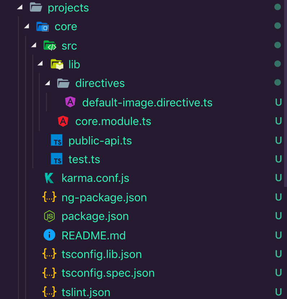The image size is (287, 299).
Task: Click the info icon beside README.md
Action: click(x=50, y=235)
